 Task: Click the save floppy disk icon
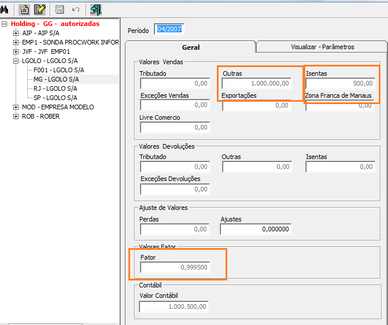click(x=60, y=9)
